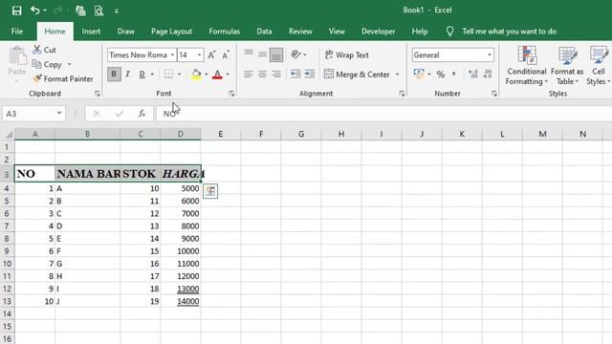The height and width of the screenshot is (344, 612).
Task: Decrease font size with smaller A icon
Action: point(226,55)
